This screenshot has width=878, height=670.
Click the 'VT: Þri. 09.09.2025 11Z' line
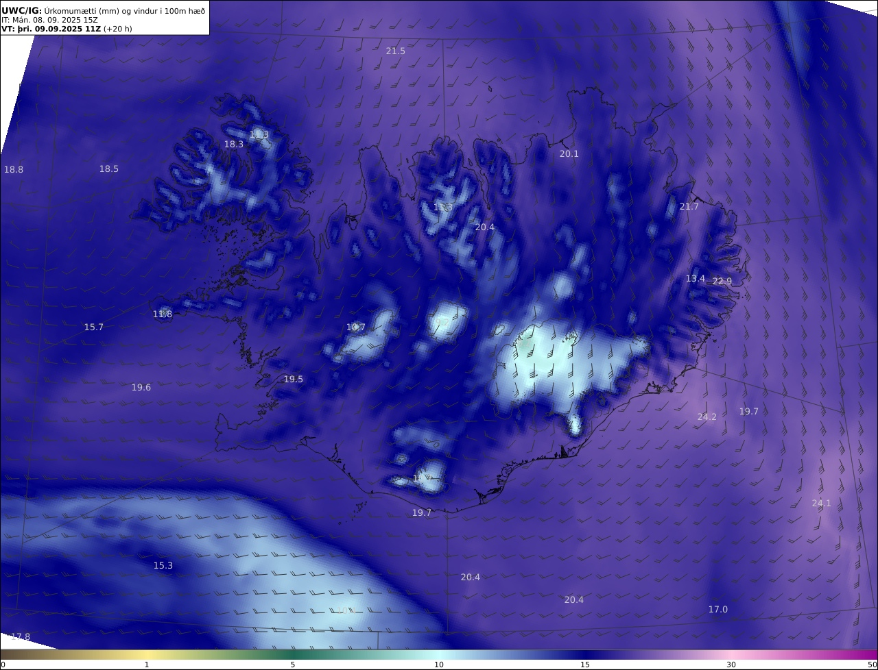pyautogui.click(x=68, y=29)
